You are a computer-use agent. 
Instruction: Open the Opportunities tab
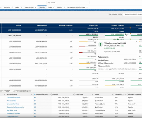point(29,7)
